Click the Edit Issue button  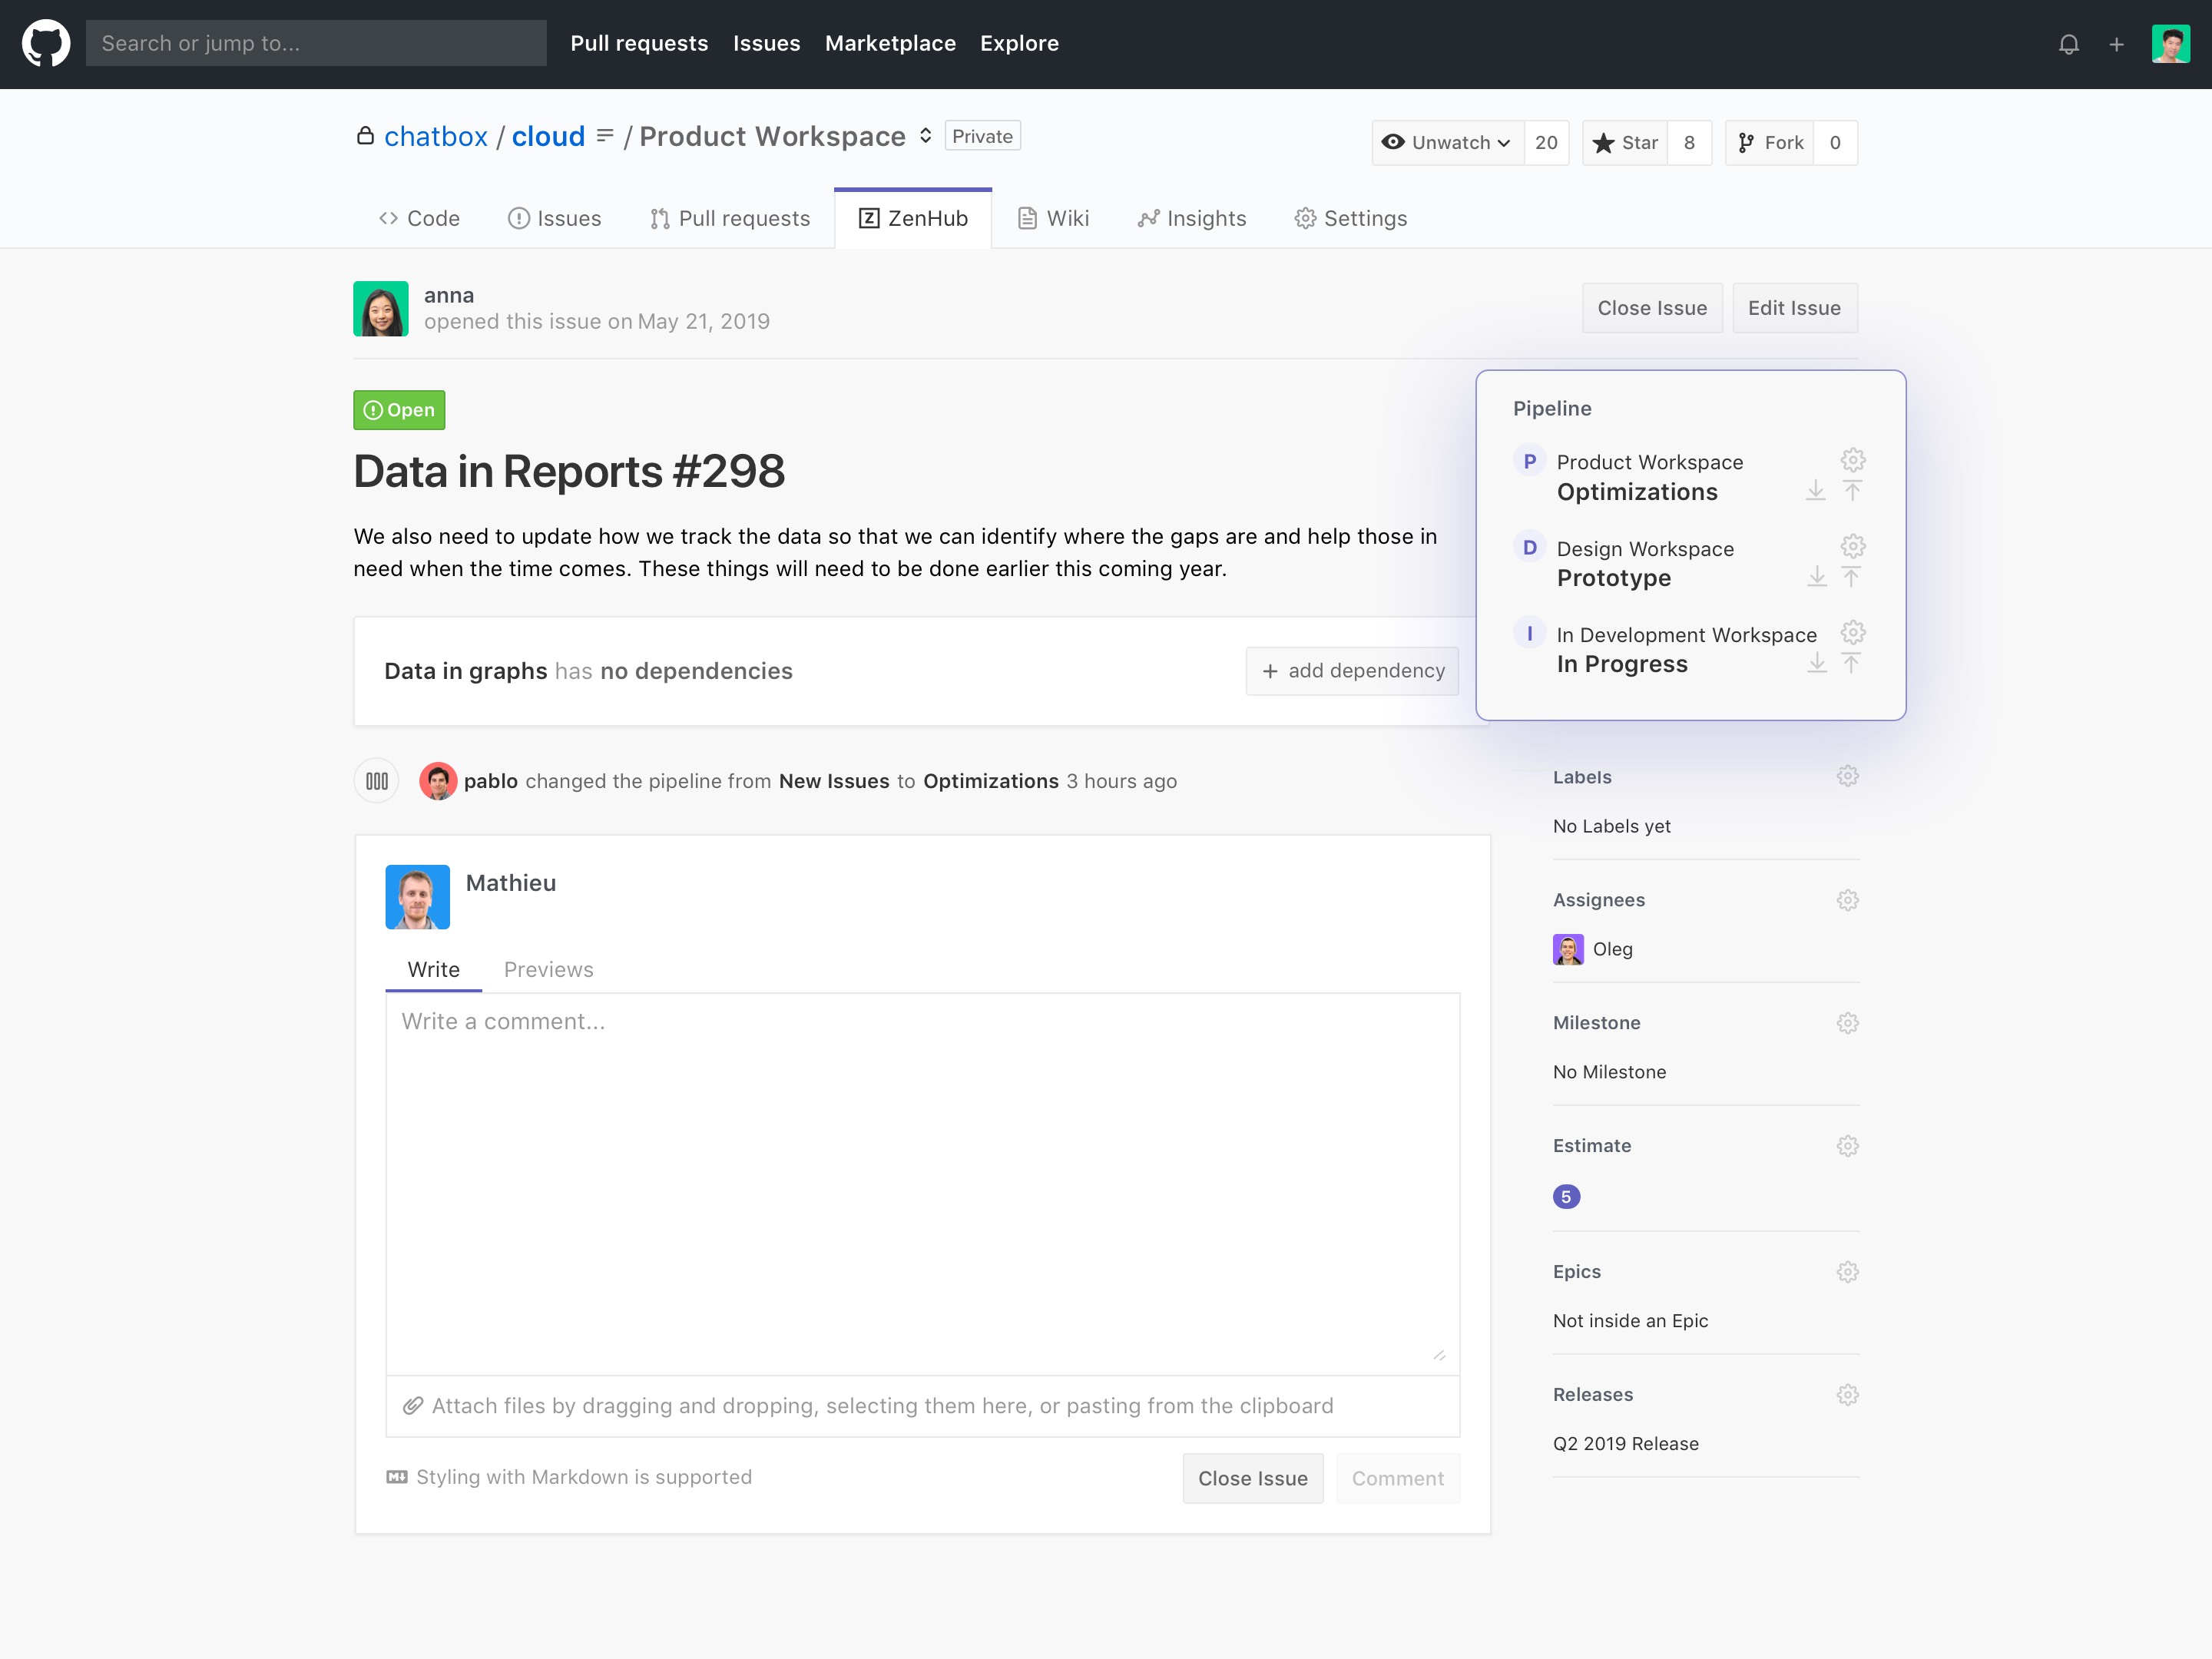click(1794, 308)
